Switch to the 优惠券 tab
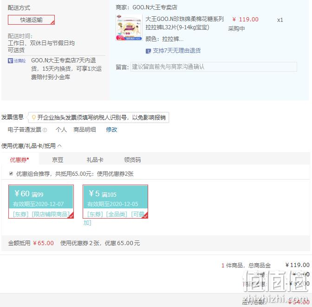 [x=19, y=160]
